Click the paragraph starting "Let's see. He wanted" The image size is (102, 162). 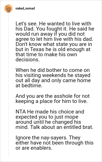click(55, 42)
